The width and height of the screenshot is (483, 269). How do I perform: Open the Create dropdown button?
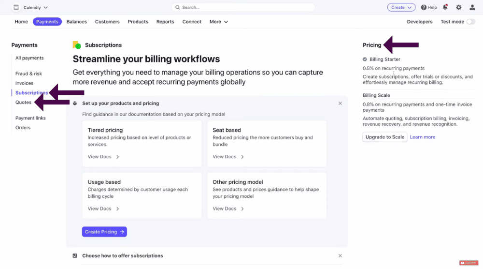click(401, 7)
